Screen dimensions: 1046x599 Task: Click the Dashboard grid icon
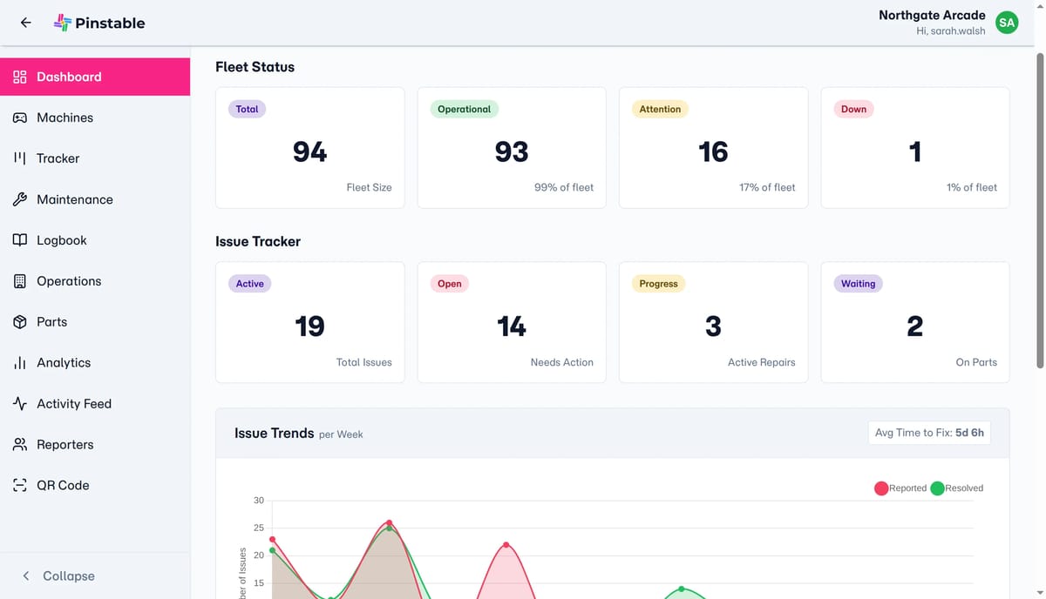[20, 77]
